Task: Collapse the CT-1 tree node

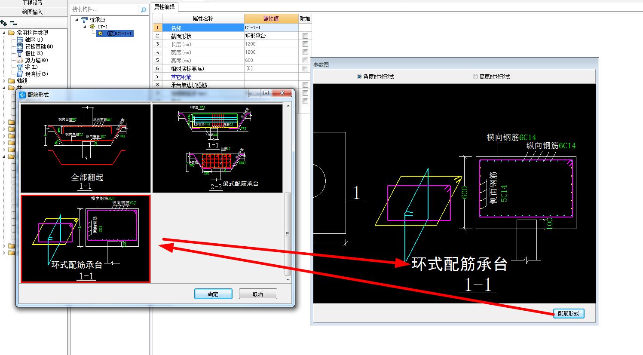Action: [x=85, y=27]
